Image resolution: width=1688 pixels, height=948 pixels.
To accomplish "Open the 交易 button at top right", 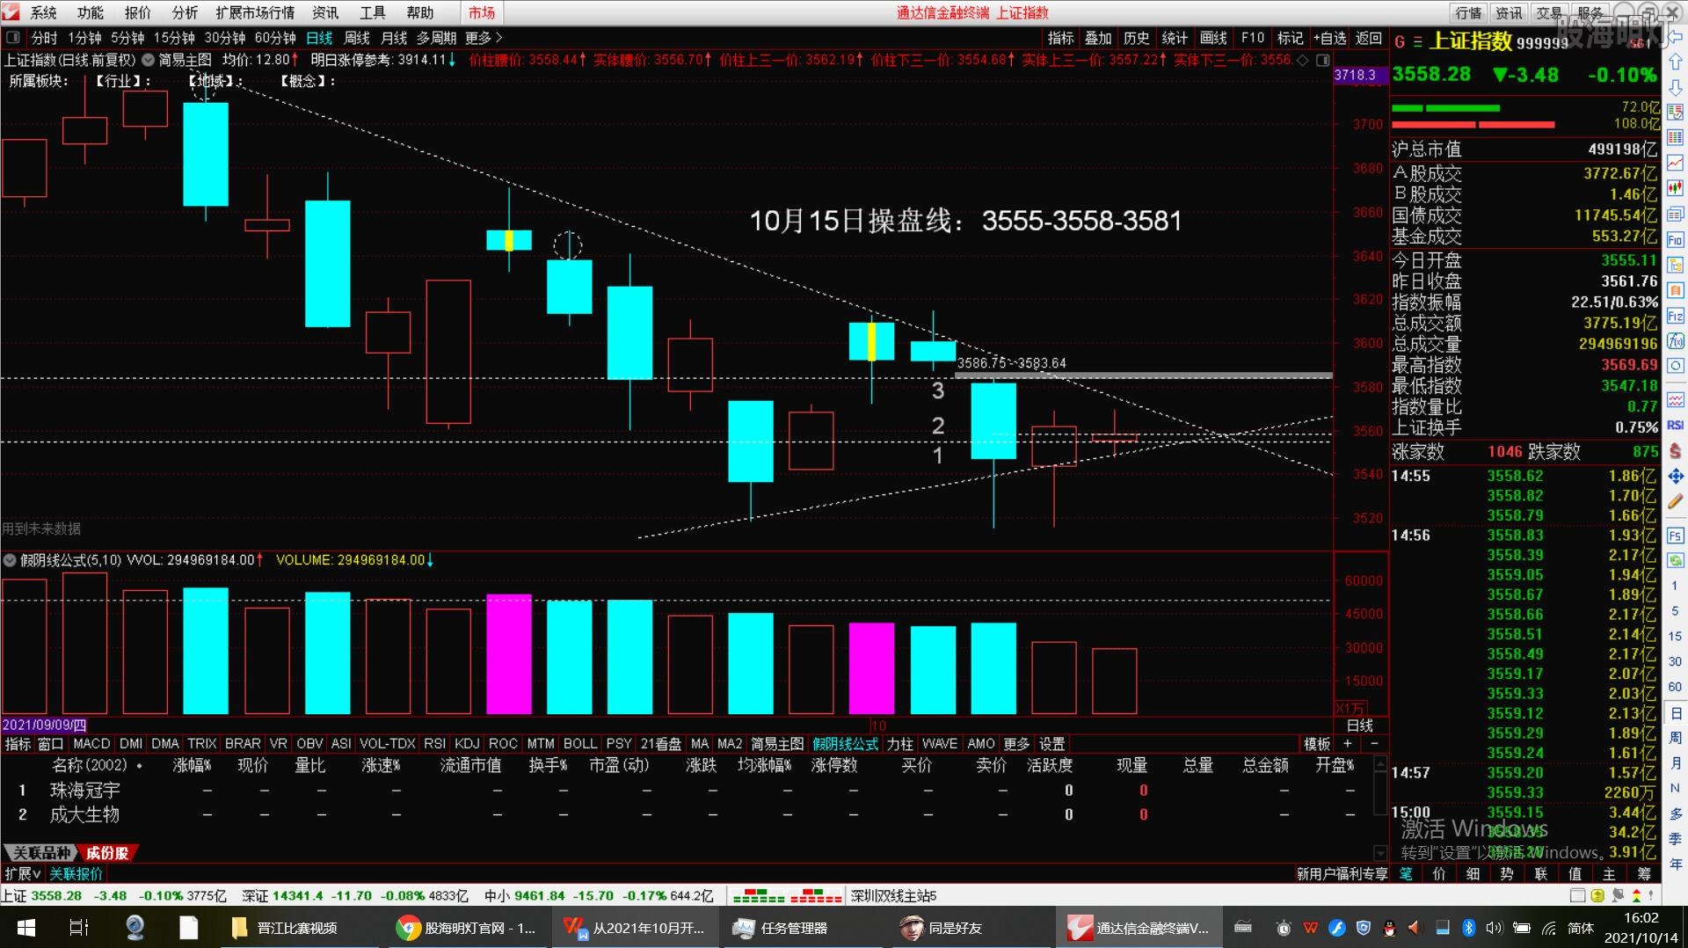I will pos(1549,12).
